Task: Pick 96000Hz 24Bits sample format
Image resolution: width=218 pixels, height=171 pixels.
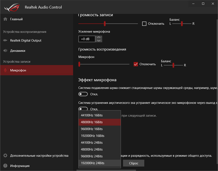Action: tap(92, 156)
